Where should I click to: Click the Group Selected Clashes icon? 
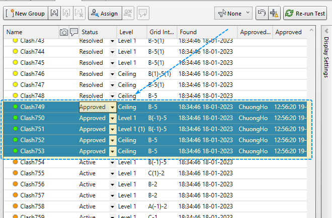[x=55, y=14]
